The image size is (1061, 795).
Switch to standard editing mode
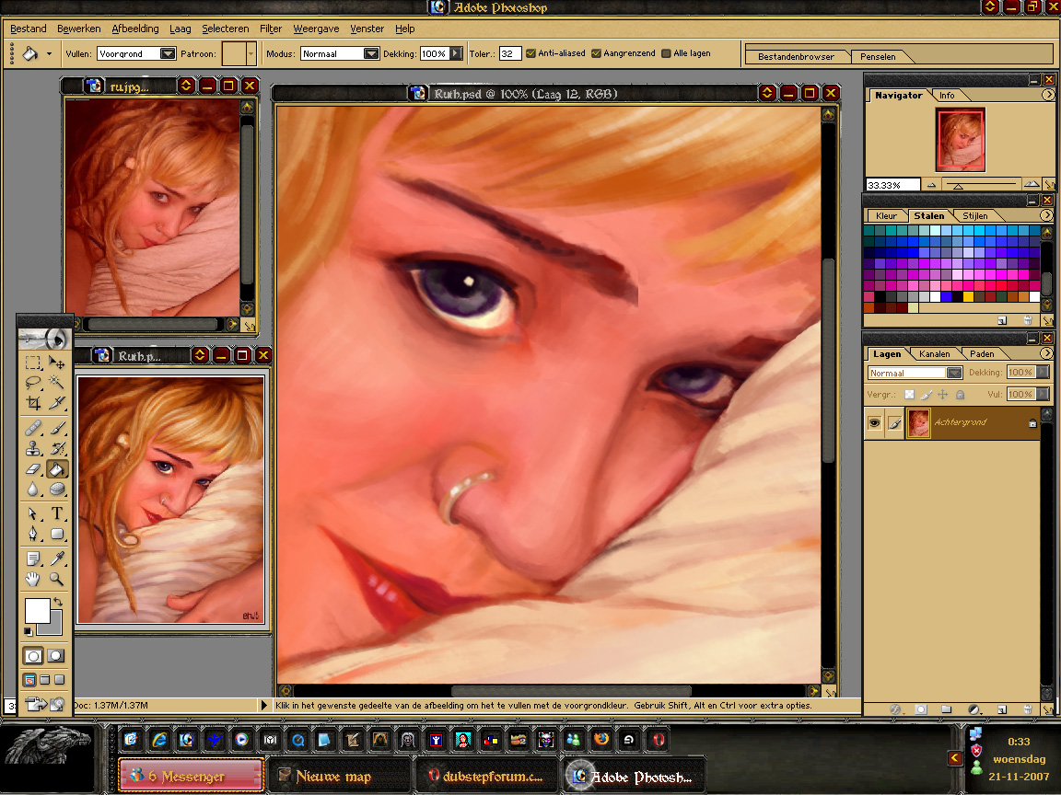33,656
